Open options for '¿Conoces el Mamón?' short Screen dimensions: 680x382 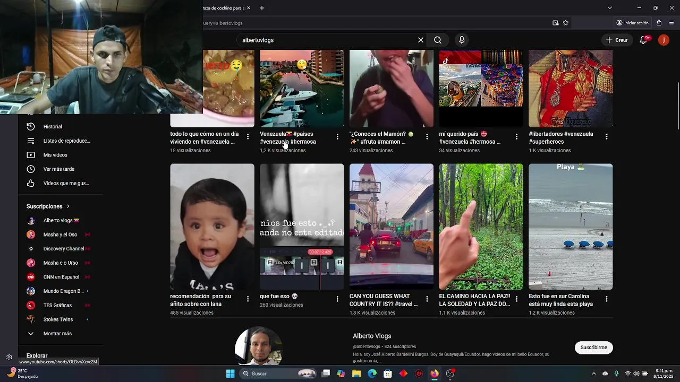[427, 137]
